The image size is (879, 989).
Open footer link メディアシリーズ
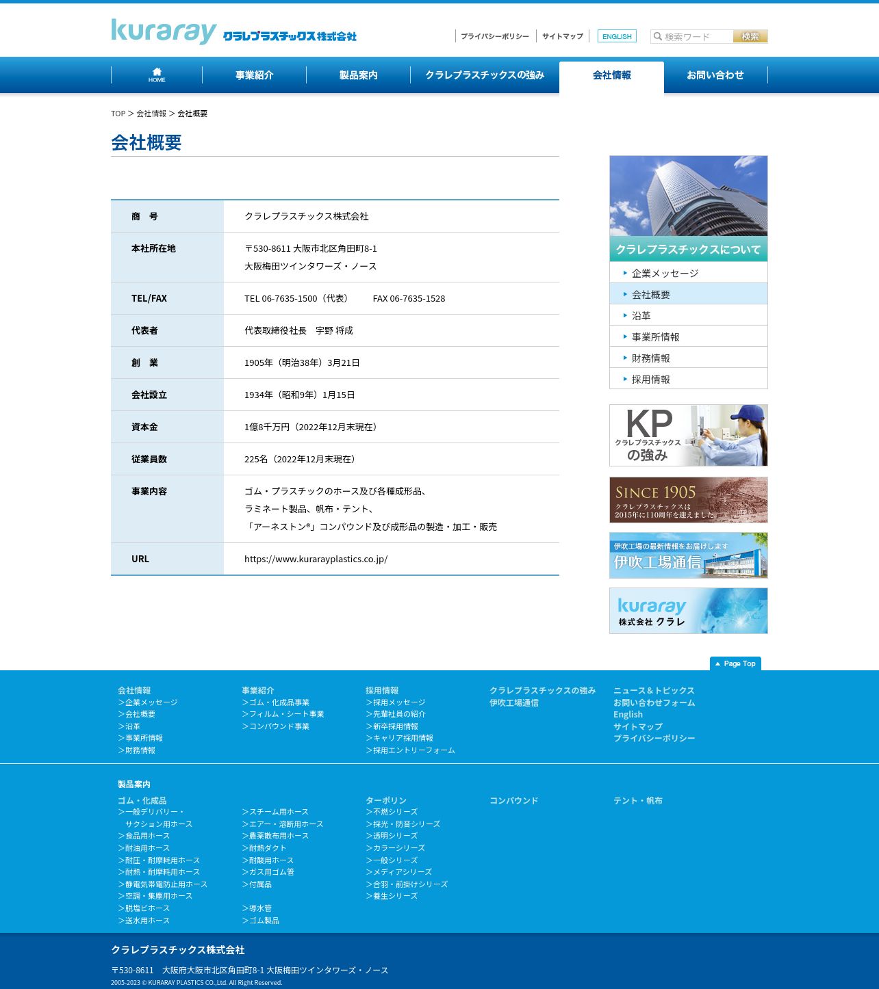point(399,872)
